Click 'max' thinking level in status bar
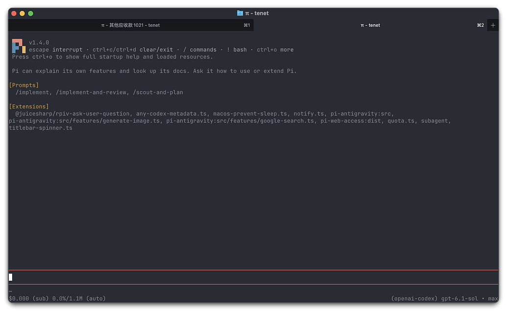The width and height of the screenshot is (507, 313). tap(493, 298)
